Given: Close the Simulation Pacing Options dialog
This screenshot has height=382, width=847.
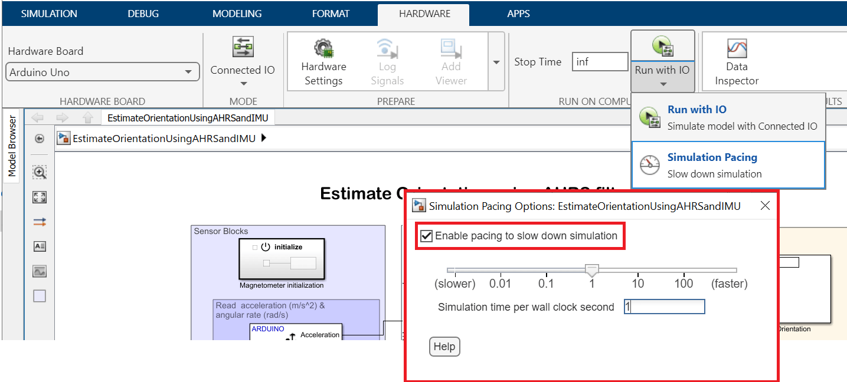Looking at the screenshot, I should click(765, 206).
